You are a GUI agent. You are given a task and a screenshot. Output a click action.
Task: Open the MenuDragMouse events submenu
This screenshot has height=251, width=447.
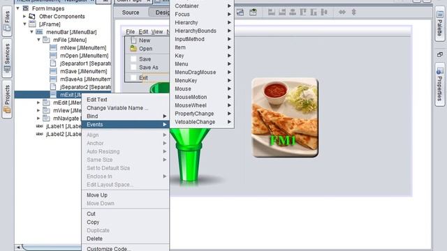[x=202, y=72]
